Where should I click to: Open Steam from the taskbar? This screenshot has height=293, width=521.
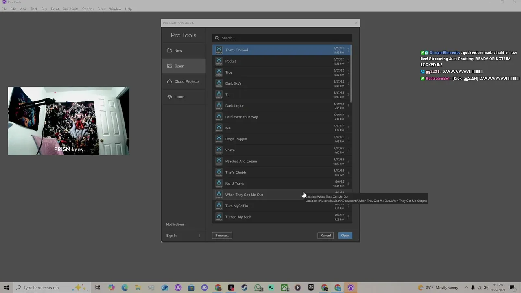pos(245,288)
